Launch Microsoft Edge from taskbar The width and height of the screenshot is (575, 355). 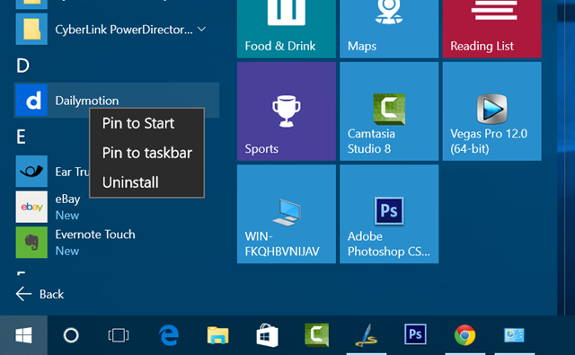pos(169,335)
